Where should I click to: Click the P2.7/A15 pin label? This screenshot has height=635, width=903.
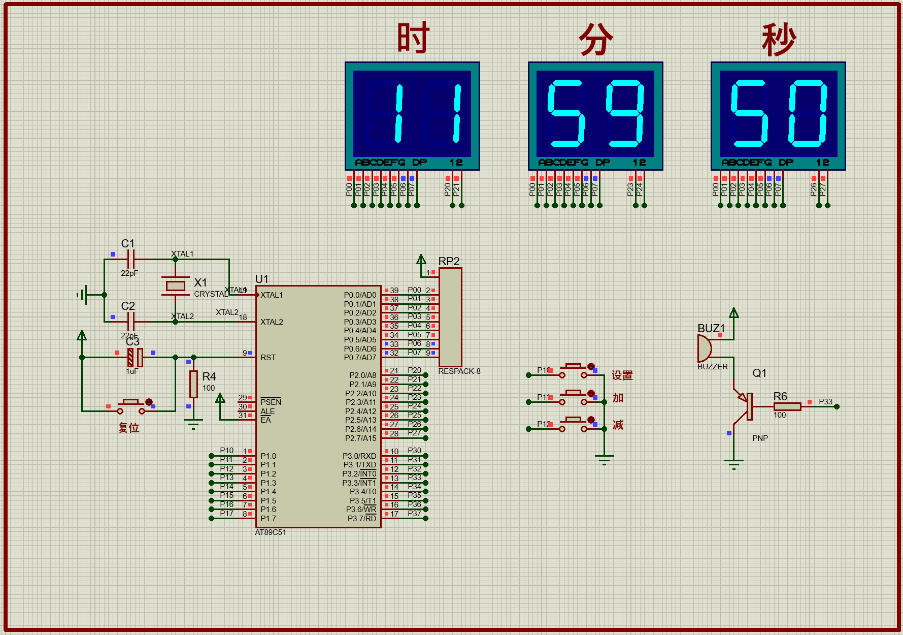pyautogui.click(x=361, y=438)
